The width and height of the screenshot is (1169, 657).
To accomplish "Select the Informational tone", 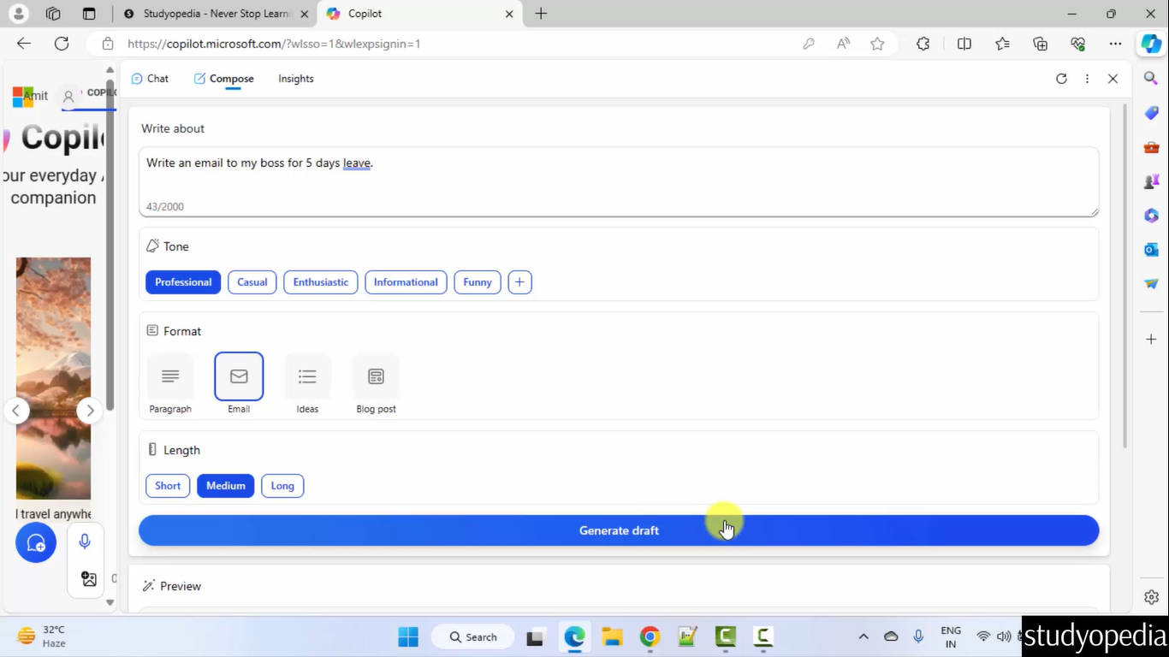I will [406, 282].
